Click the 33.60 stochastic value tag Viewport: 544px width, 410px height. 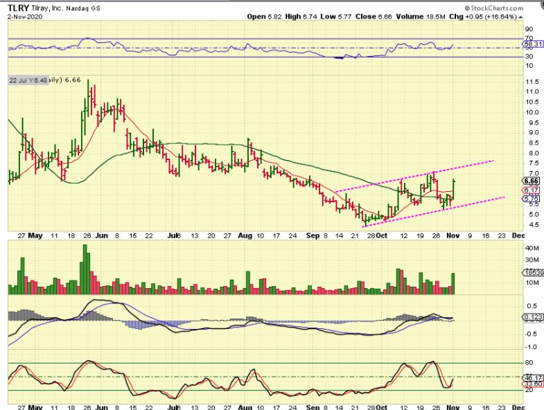(532, 385)
